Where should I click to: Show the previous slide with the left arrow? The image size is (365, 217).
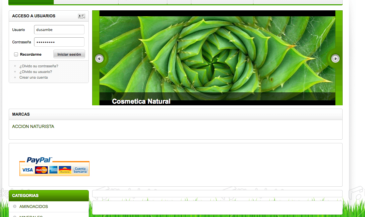[x=100, y=59]
